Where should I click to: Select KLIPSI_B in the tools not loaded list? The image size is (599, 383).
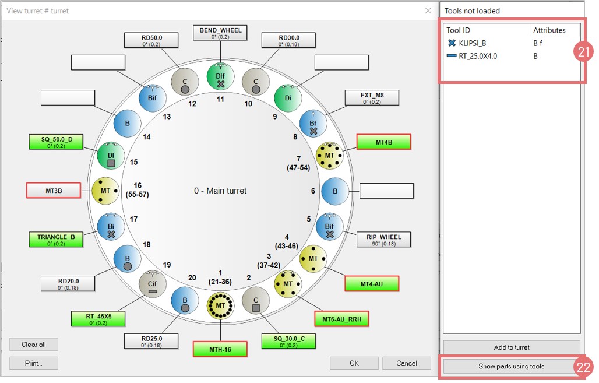pyautogui.click(x=472, y=43)
